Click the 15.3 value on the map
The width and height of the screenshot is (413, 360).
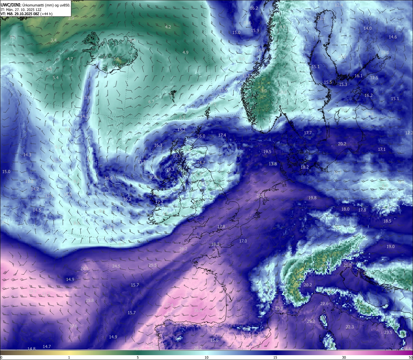[x=343, y=85]
